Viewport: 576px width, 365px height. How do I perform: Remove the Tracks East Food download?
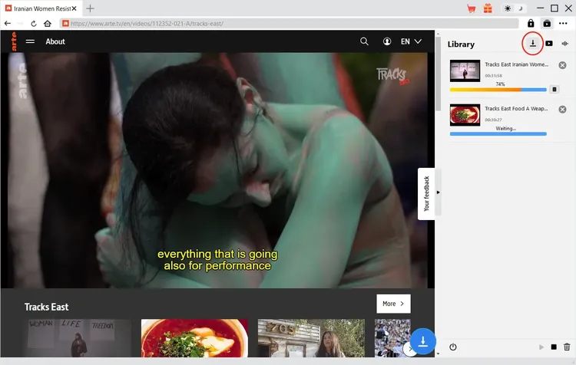pyautogui.click(x=562, y=110)
